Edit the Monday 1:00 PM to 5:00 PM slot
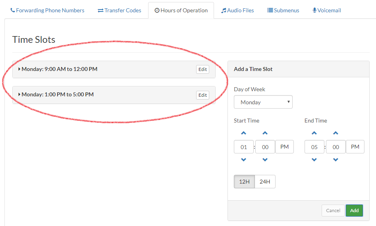This screenshot has width=376, height=226. [202, 95]
